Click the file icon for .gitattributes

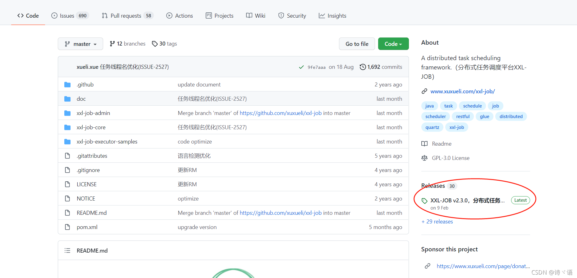pos(67,156)
